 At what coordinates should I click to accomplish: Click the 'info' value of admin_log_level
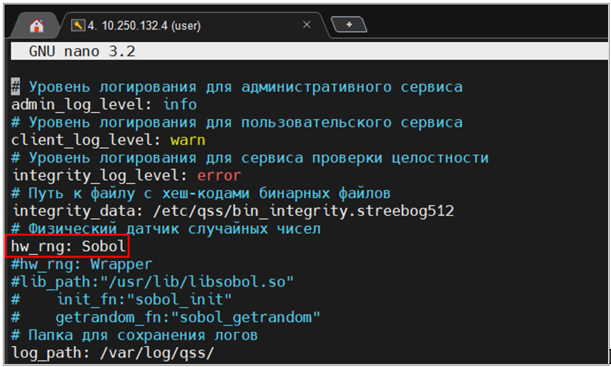179,104
